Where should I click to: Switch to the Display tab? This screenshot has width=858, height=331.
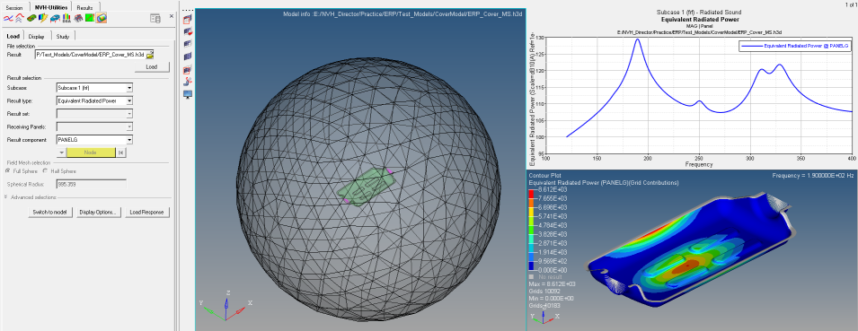point(37,36)
